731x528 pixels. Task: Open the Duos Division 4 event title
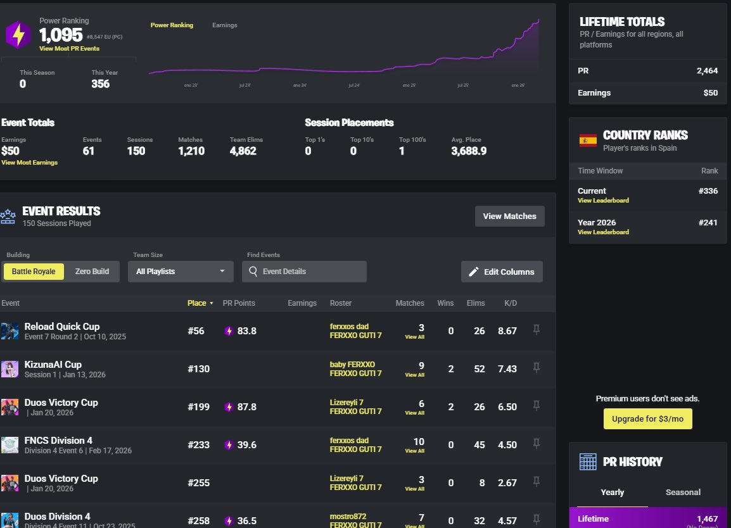(x=58, y=517)
